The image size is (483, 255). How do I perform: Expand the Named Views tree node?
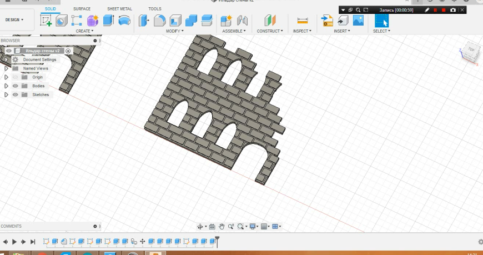(6, 68)
